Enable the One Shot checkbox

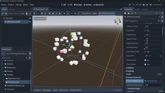pos(145,31)
